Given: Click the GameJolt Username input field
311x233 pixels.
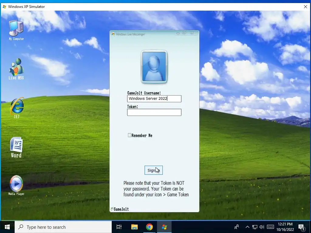Looking at the screenshot, I should click(154, 99).
